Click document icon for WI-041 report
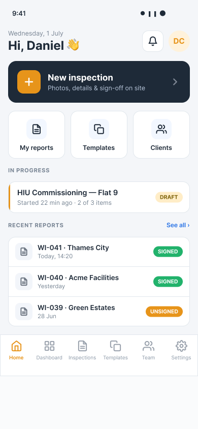This screenshot has width=198, height=429. click(24, 252)
